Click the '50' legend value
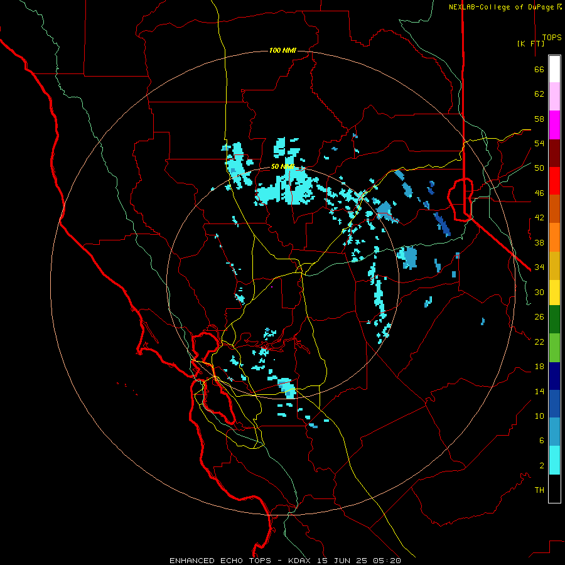565x565 pixels. point(539,168)
